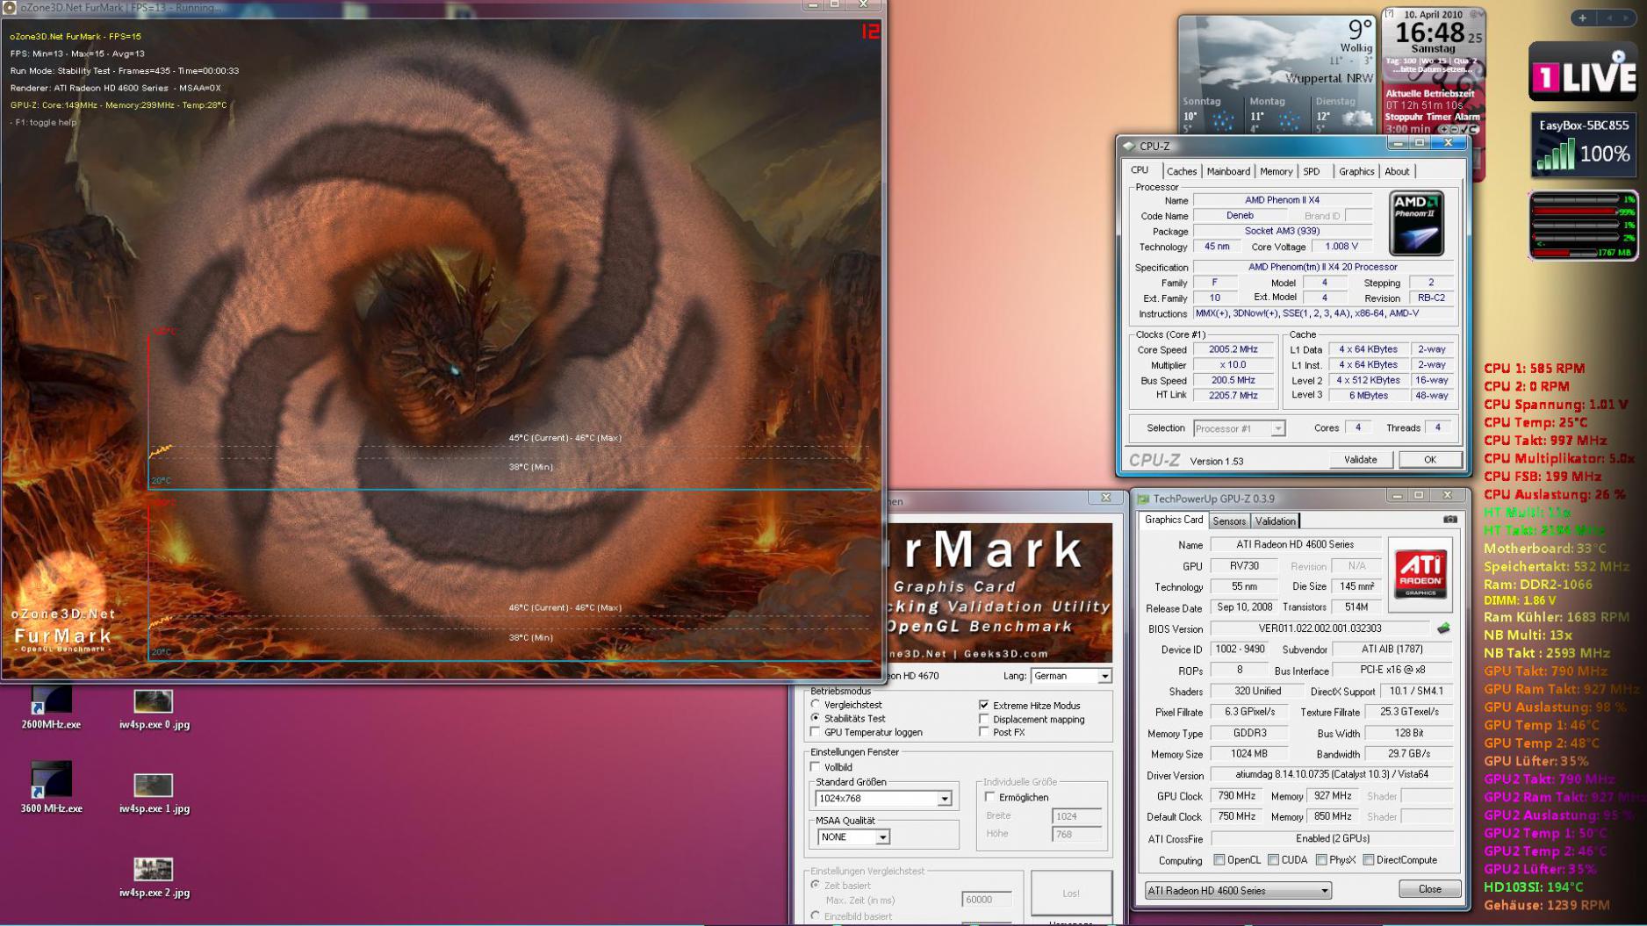Uncheck Extreme Hitze Modus checkbox

point(983,705)
